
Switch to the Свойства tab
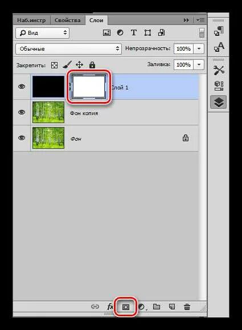(68, 21)
